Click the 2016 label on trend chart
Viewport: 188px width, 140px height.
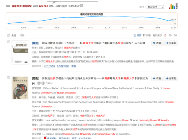(x=141, y=28)
